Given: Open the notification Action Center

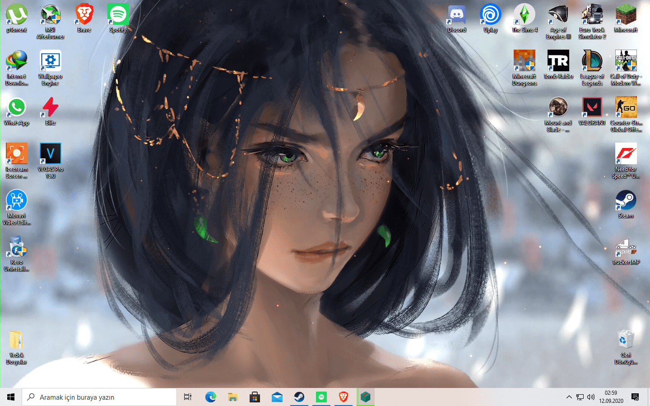Looking at the screenshot, I should pos(635,397).
